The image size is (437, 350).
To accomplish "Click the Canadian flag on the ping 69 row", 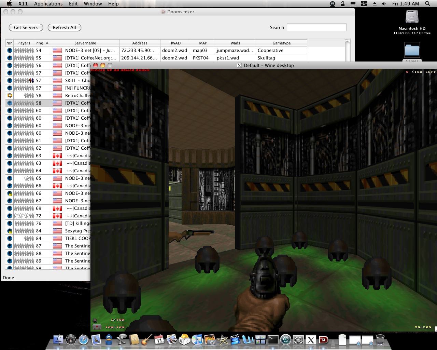I will click(57, 208).
